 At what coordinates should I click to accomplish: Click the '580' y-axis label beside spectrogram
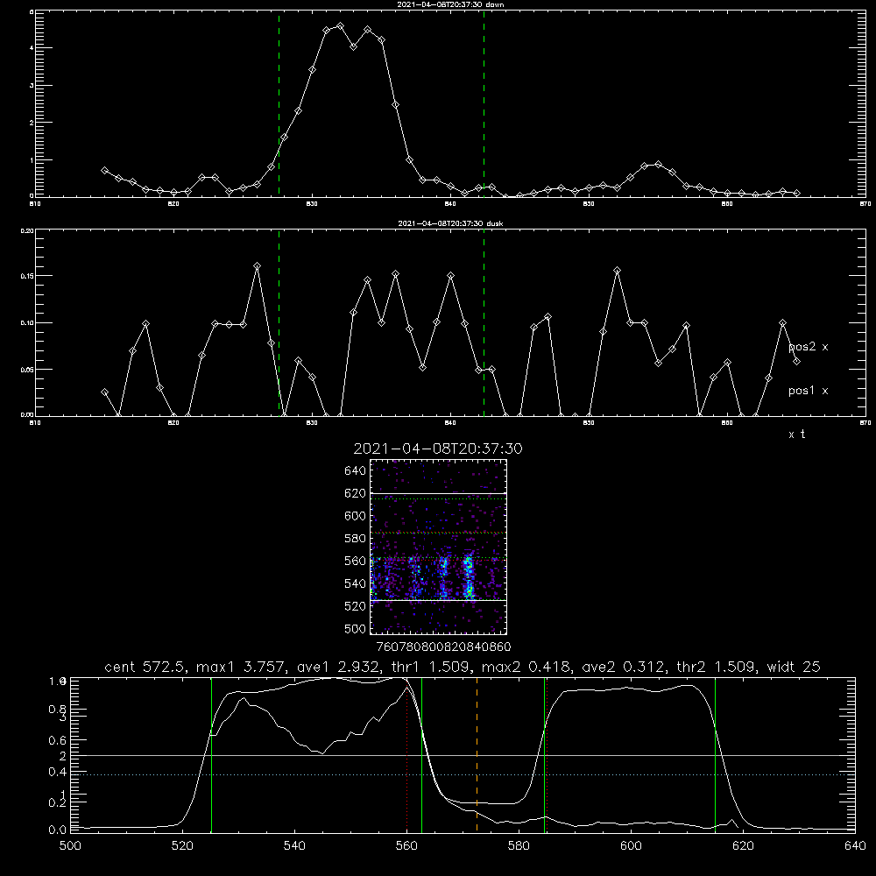click(x=356, y=539)
